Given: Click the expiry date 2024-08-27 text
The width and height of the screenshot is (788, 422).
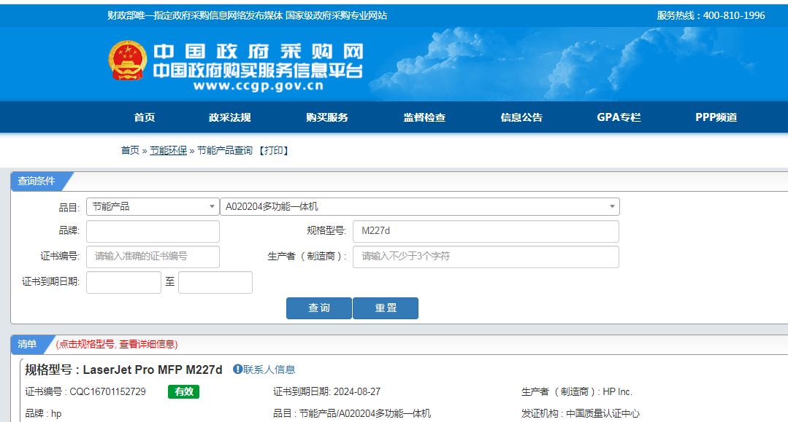Looking at the screenshot, I should (357, 392).
